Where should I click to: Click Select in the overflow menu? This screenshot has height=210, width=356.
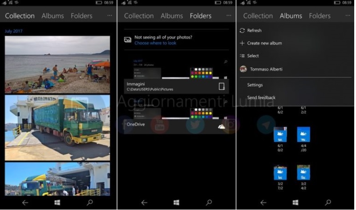(x=253, y=56)
